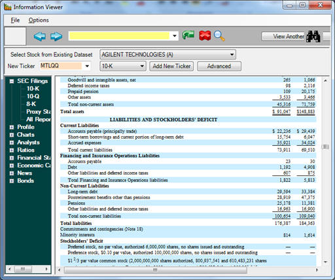Open the File menu
Screen dimensions: 335x280
point(15,20)
